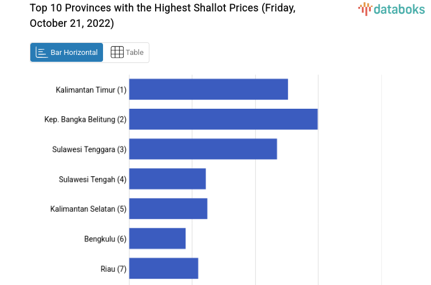Open the databoks home link
The image size is (431, 285).
click(x=393, y=9)
